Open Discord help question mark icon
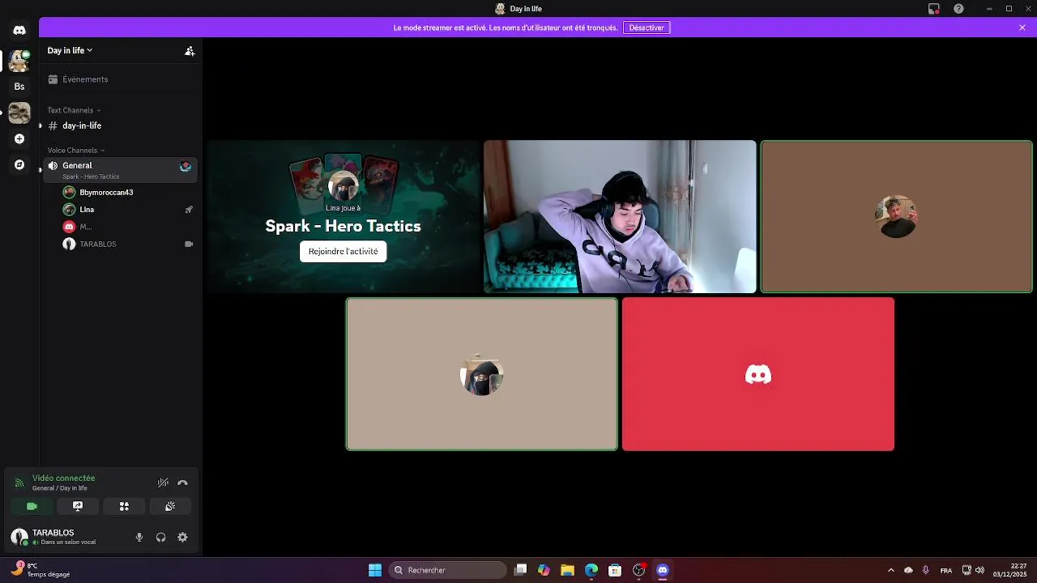The height and width of the screenshot is (583, 1037). [x=959, y=9]
